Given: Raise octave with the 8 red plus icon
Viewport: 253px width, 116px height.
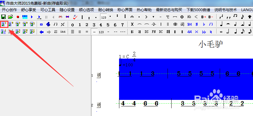Looking at the screenshot, I should [x=204, y=17].
